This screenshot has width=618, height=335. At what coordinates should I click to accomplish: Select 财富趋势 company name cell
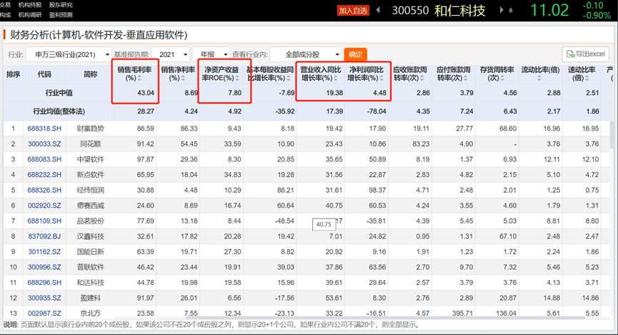point(91,129)
